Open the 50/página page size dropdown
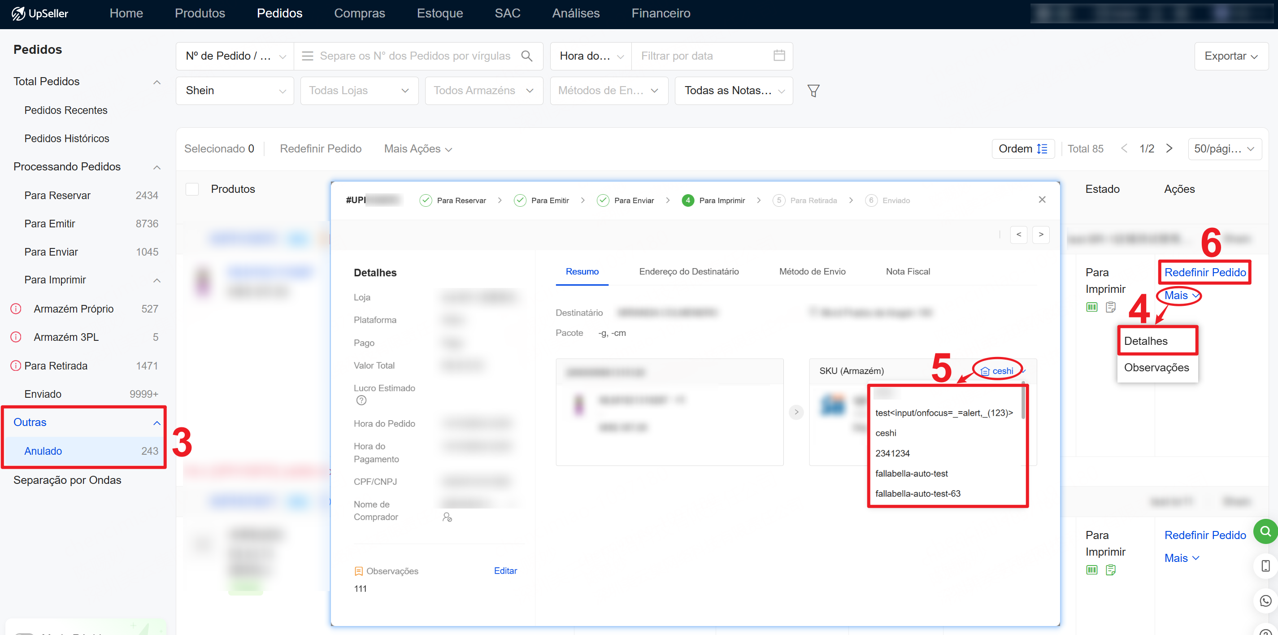Viewport: 1278px width, 635px height. pyautogui.click(x=1225, y=148)
